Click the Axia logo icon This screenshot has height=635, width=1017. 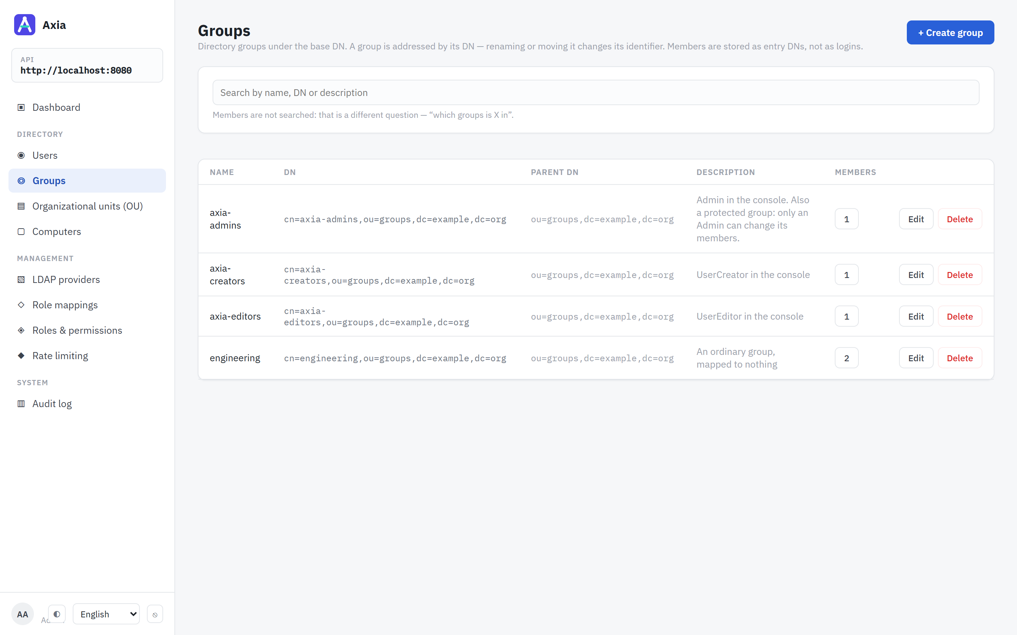(x=24, y=25)
